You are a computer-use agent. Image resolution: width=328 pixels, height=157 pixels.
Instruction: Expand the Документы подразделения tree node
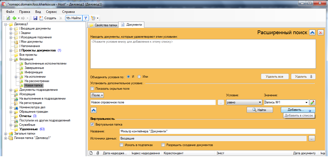pyautogui.click(x=11, y=90)
